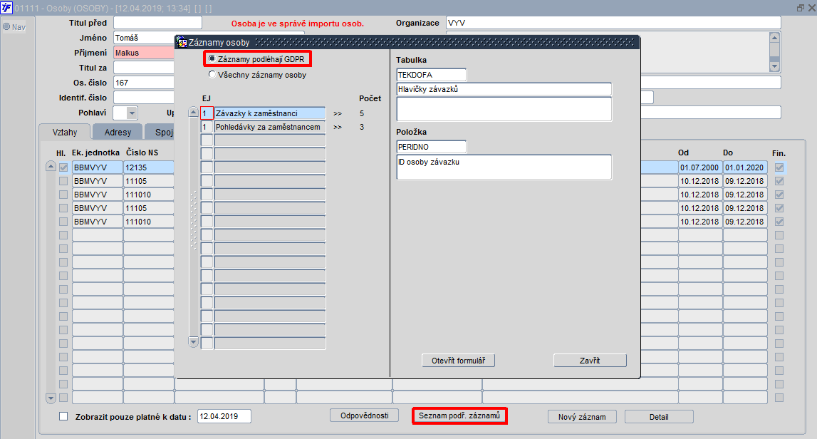Screen dimensions: 817x439
Task: Click the Os. číslo field with 167
Action: (145, 83)
